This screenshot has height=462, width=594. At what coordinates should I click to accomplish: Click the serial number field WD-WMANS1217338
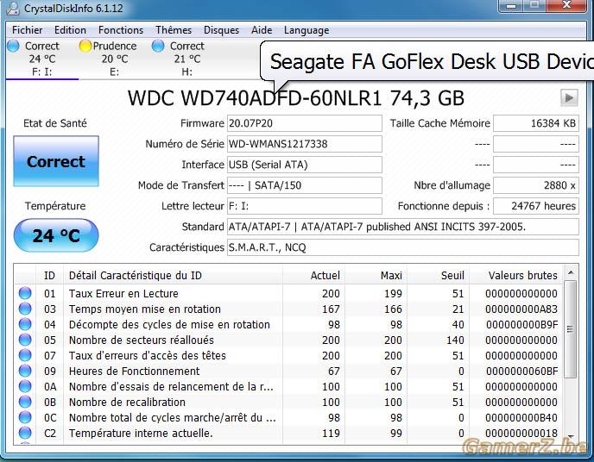305,144
